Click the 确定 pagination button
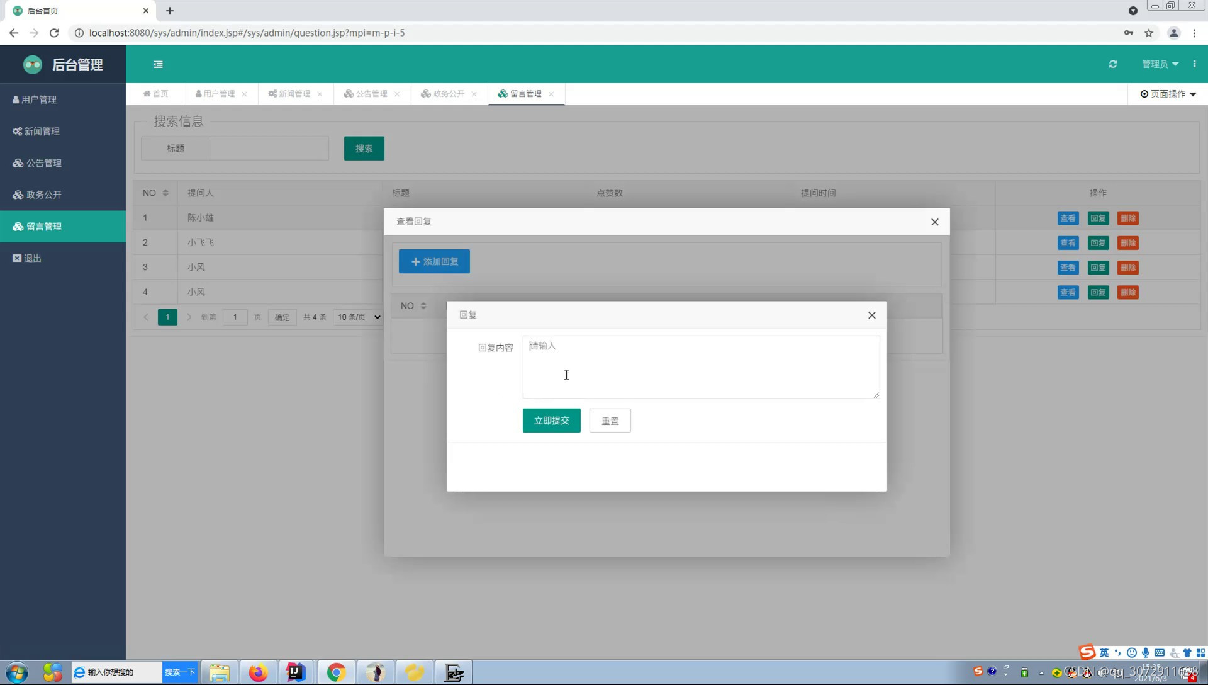This screenshot has width=1208, height=685. coord(282,317)
